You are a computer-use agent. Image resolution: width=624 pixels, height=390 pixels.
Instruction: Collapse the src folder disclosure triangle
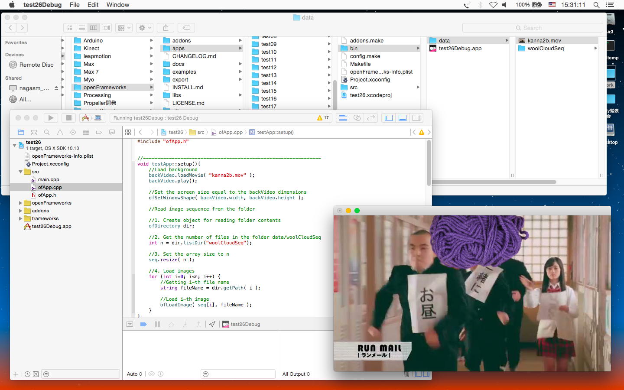coord(20,172)
